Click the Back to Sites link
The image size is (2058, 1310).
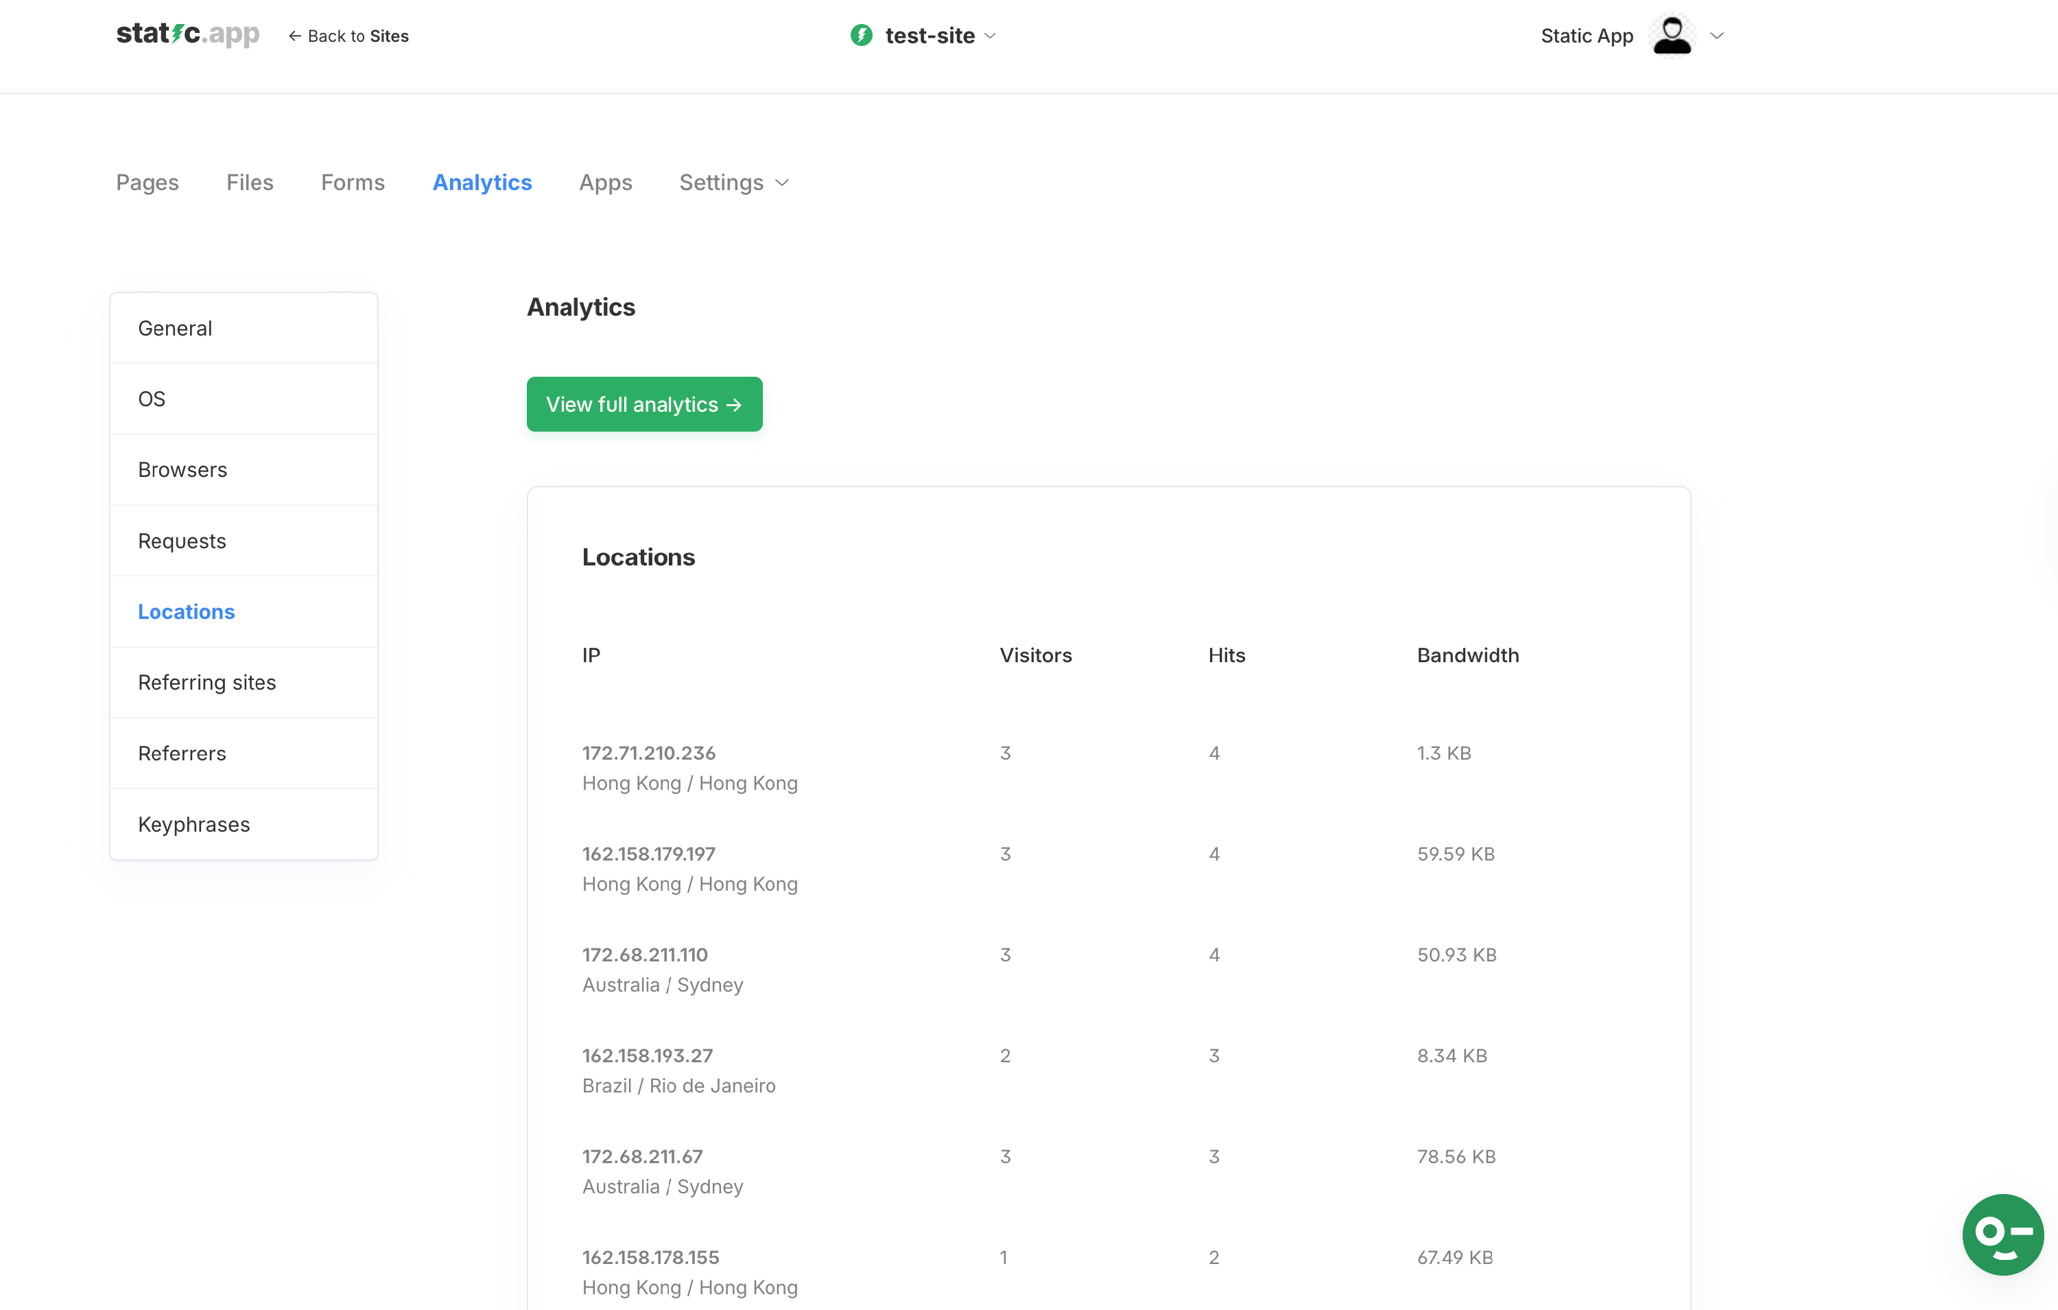click(348, 36)
